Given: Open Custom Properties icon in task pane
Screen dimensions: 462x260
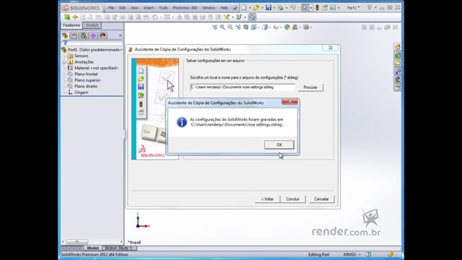Looking at the screenshot, I should pyautogui.click(x=398, y=87).
